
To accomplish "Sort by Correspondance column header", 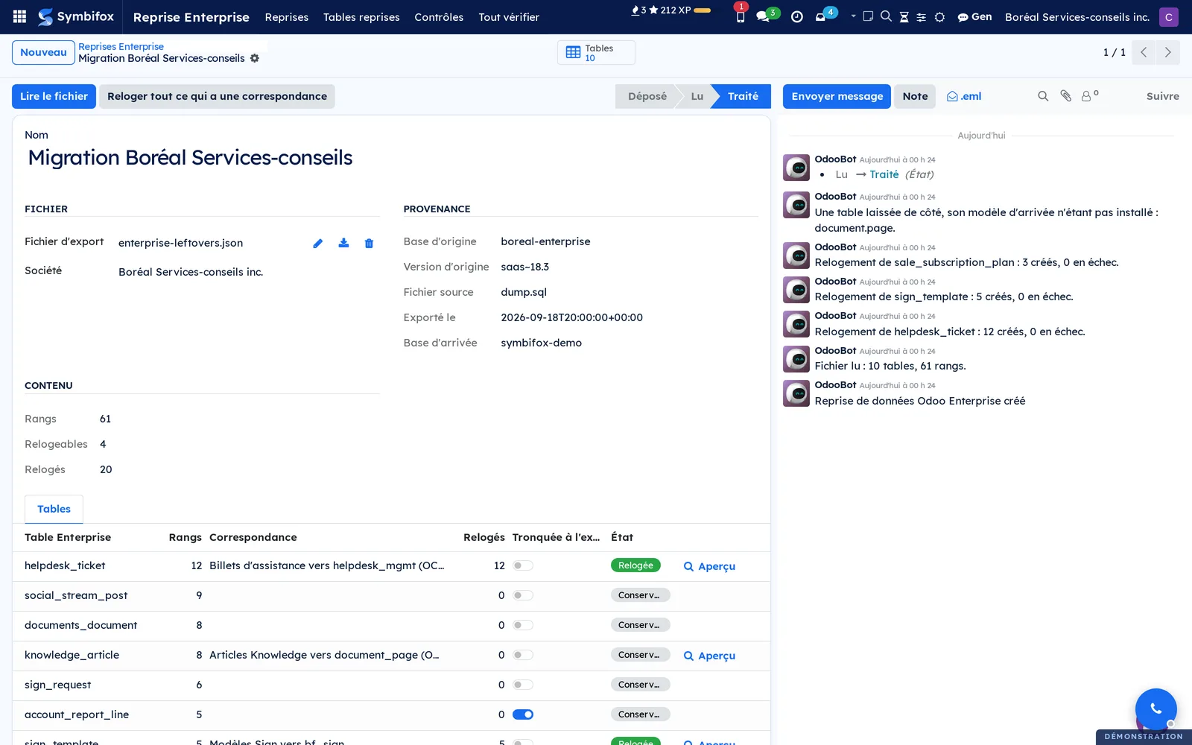I will pos(253,537).
